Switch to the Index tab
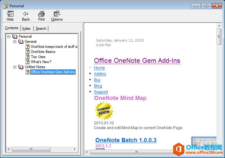 tap(26, 29)
